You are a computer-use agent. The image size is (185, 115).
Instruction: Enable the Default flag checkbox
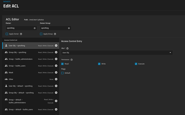point(62,73)
